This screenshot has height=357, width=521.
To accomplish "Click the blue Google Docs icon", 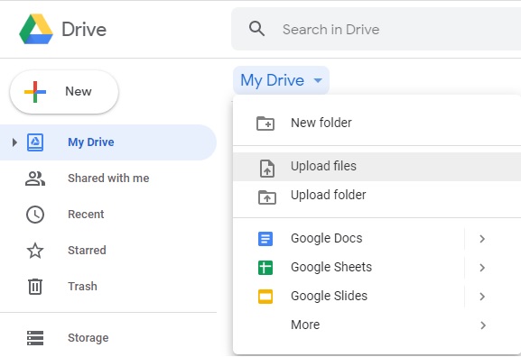I will click(265, 239).
